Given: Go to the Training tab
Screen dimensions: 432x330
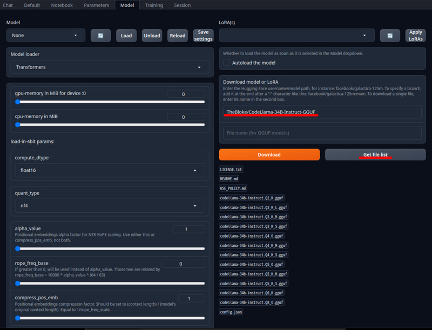Looking at the screenshot, I should [x=154, y=5].
